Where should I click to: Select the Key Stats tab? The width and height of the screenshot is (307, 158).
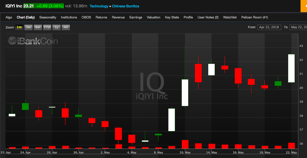coord(172,17)
